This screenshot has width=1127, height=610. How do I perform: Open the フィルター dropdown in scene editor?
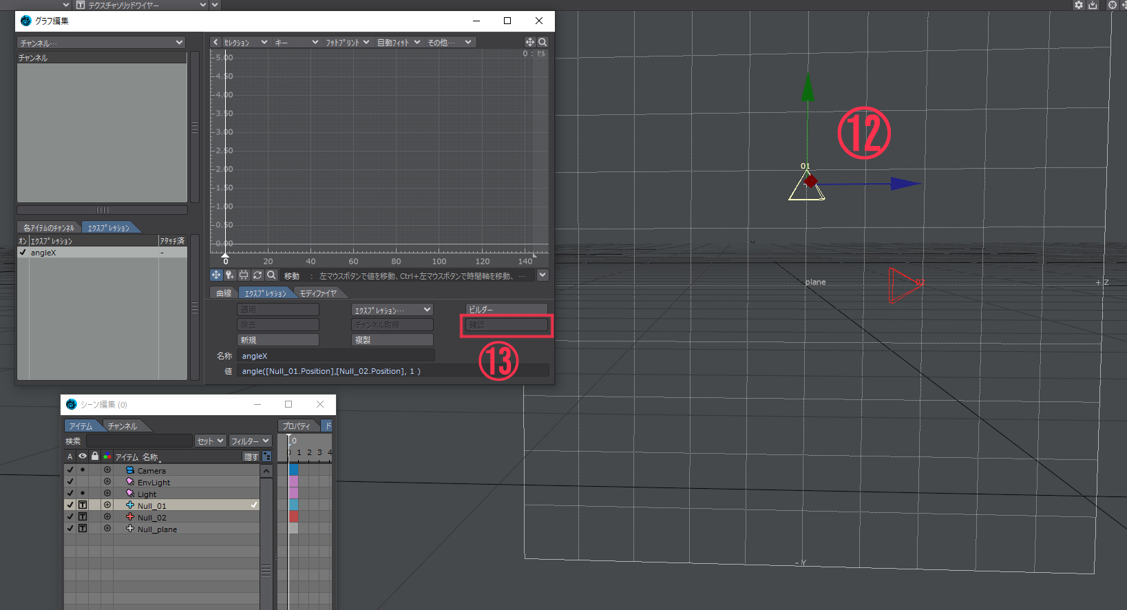[250, 441]
